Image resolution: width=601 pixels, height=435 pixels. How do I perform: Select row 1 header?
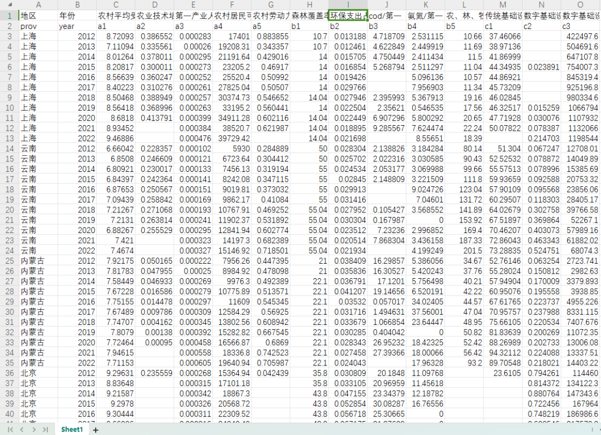[9, 16]
